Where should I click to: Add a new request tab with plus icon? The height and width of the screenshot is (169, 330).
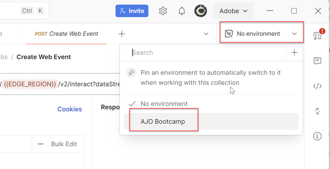122,34
